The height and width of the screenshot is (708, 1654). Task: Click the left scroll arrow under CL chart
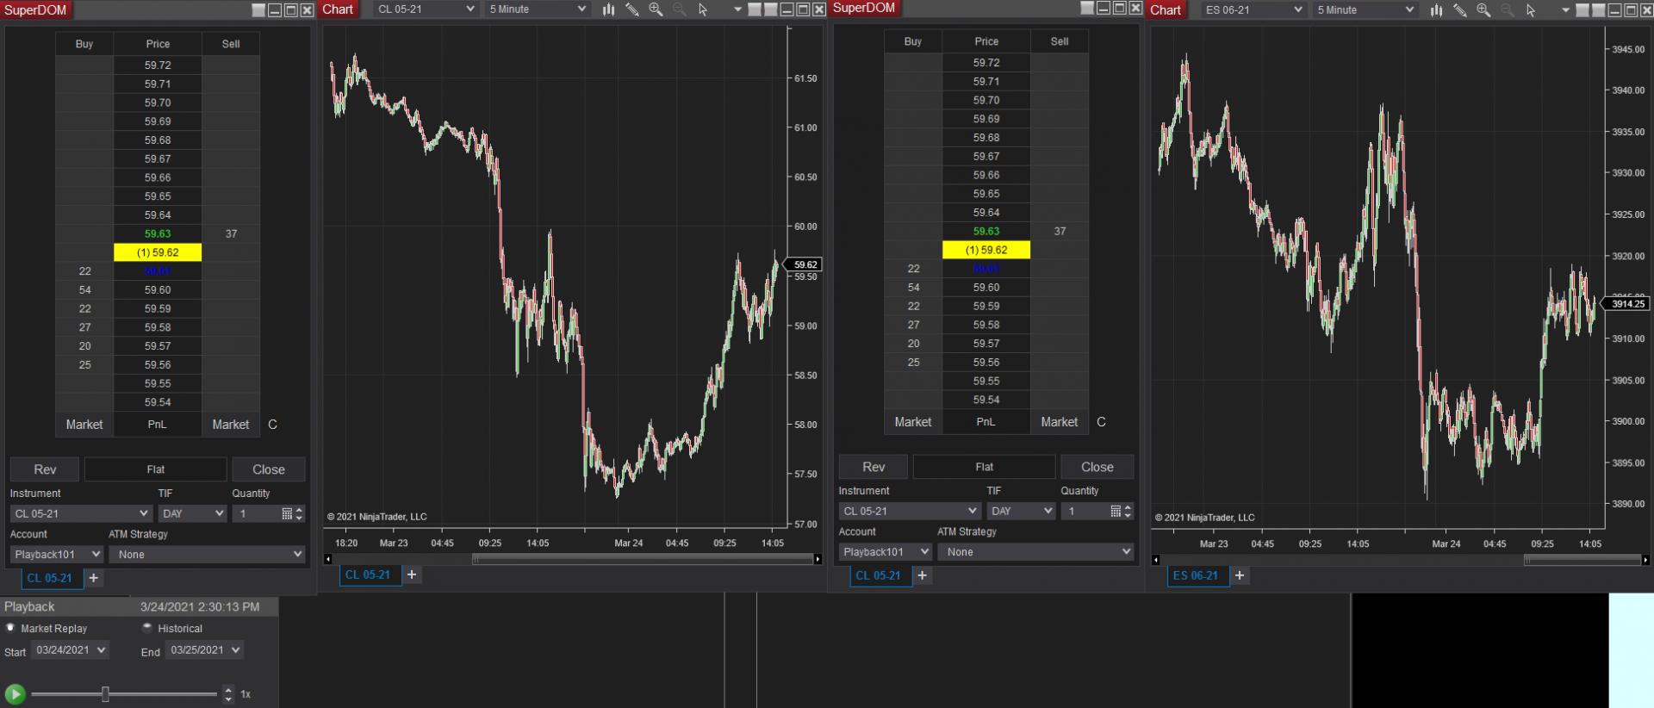coord(327,559)
